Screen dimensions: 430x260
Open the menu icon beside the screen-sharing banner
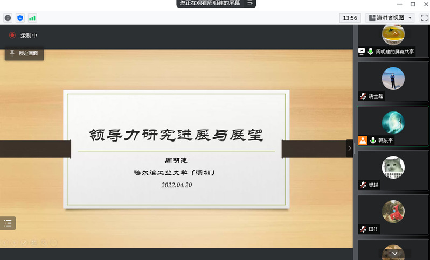coord(250,3)
